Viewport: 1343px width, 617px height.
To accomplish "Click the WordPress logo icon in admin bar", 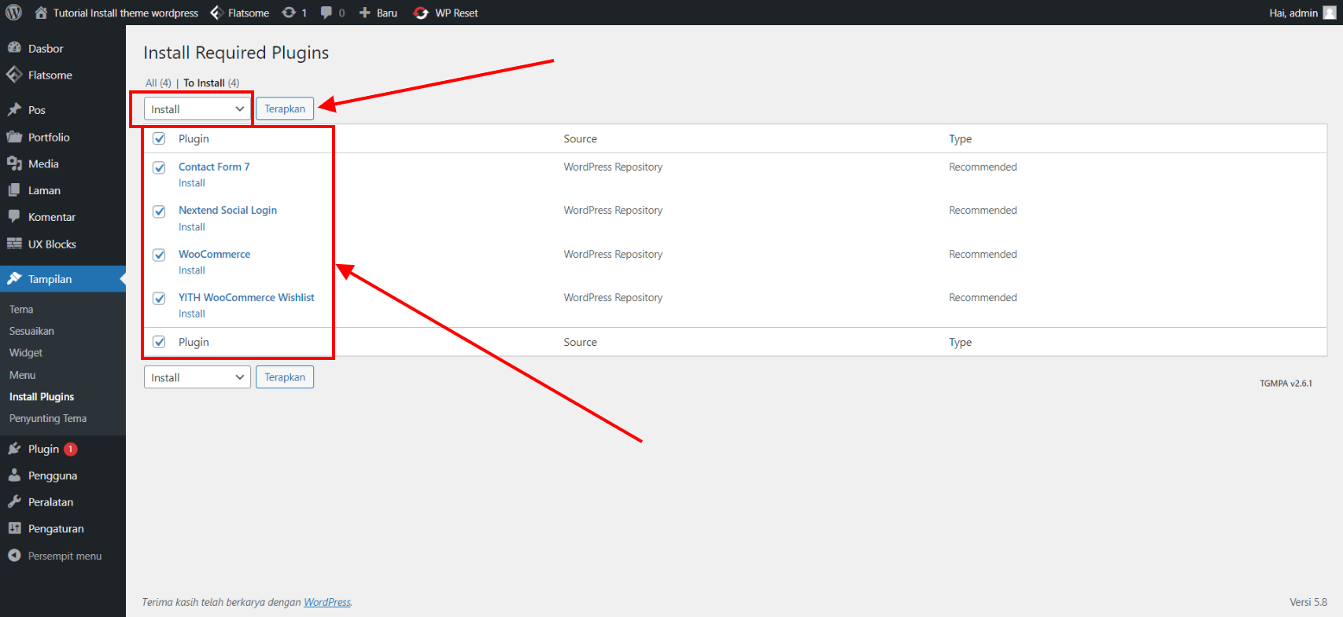I will click(13, 13).
